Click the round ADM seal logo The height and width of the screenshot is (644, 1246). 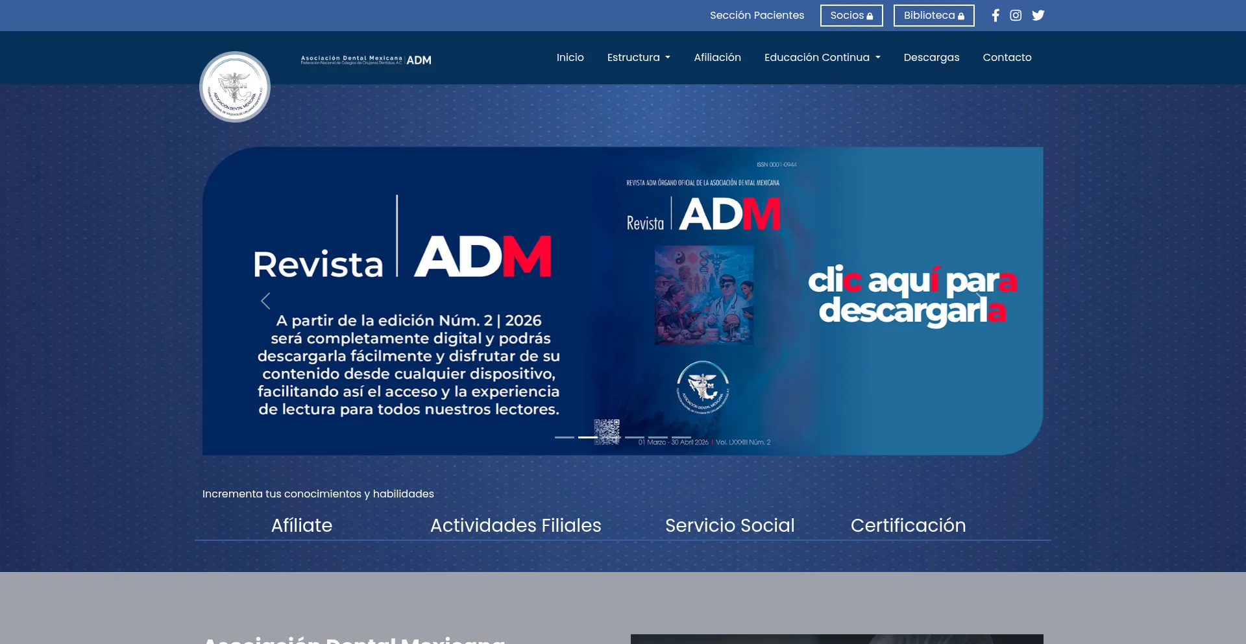(x=235, y=87)
